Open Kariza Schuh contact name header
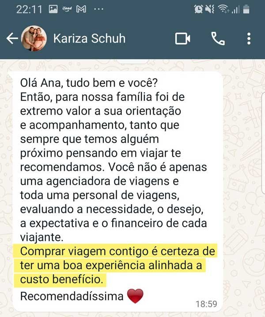This screenshot has width=265, height=317. point(89,39)
